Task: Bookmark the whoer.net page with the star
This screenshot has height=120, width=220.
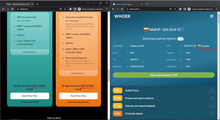Action: [175, 9]
